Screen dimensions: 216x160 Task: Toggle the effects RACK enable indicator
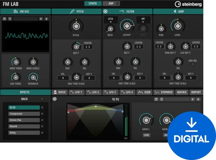pos(42,99)
